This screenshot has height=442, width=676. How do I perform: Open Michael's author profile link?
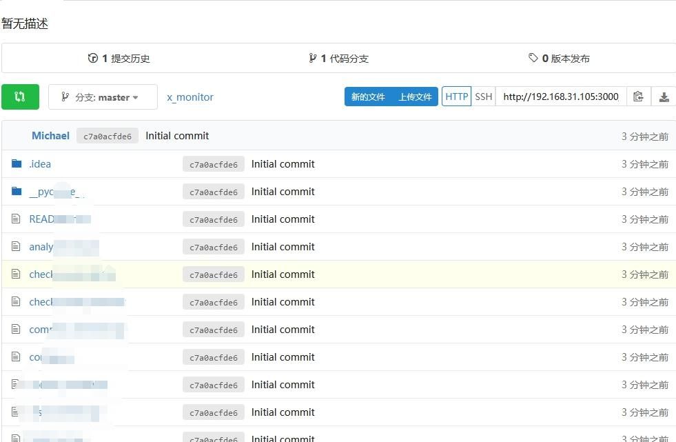pyautogui.click(x=50, y=136)
